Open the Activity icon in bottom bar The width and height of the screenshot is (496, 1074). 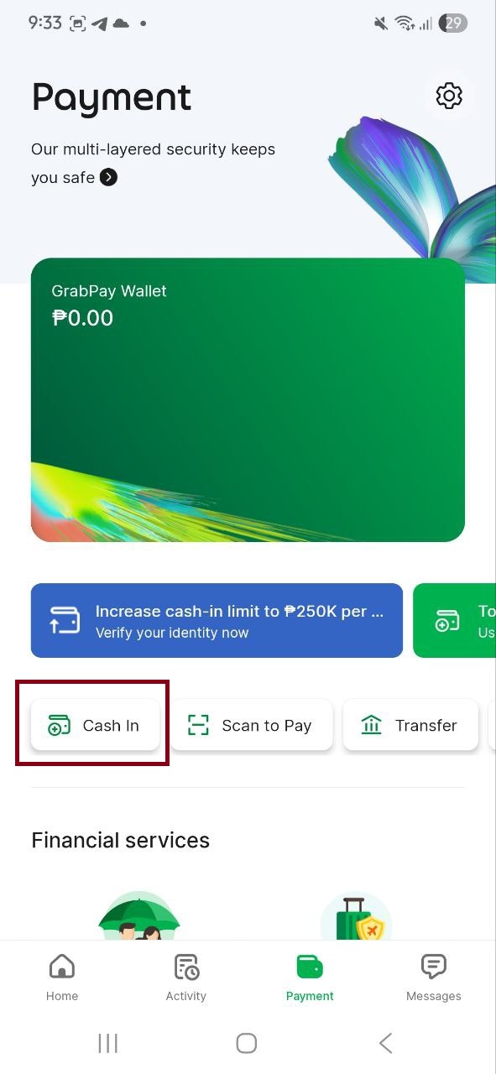click(186, 967)
